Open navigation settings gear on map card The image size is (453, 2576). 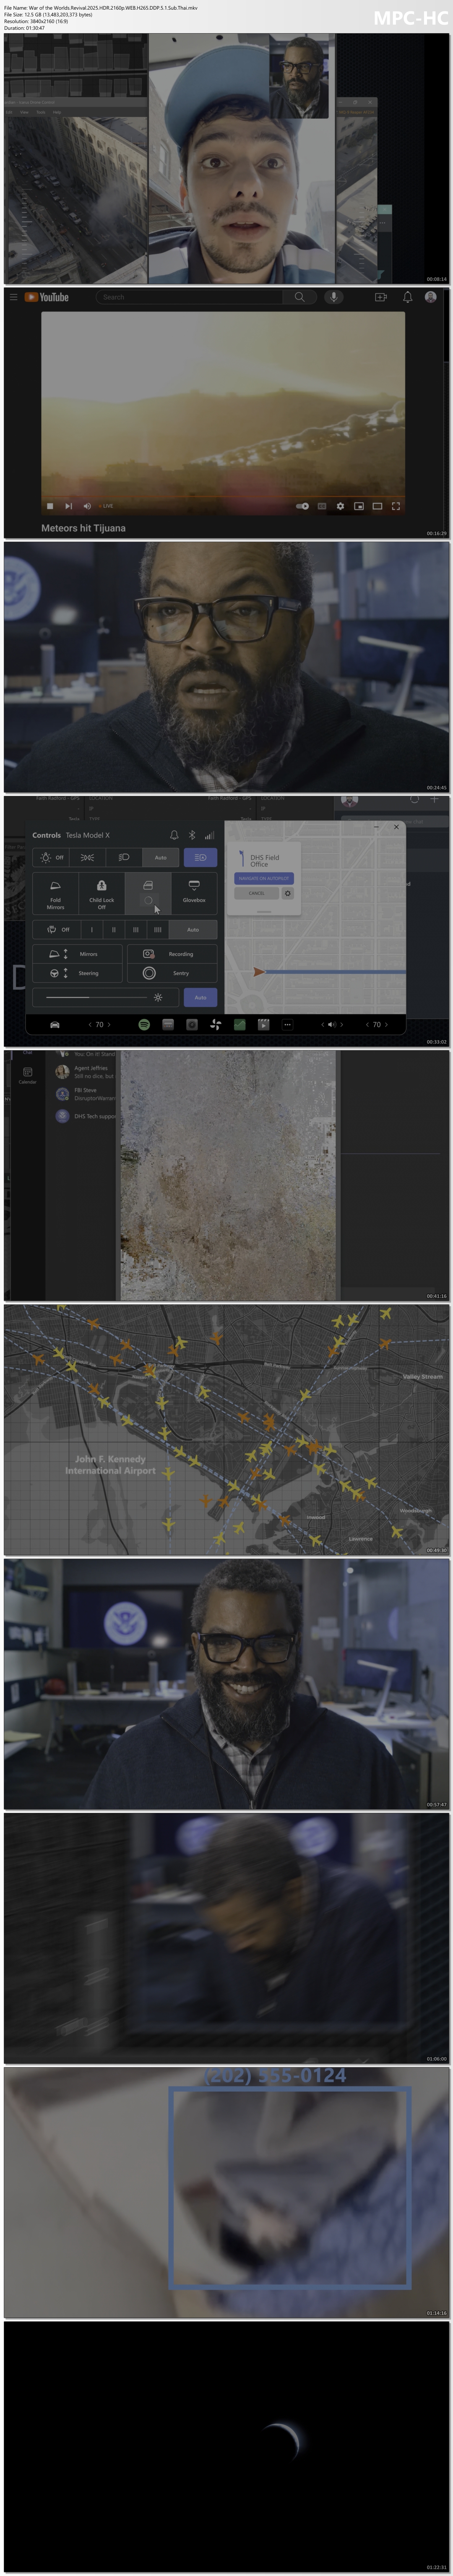288,893
